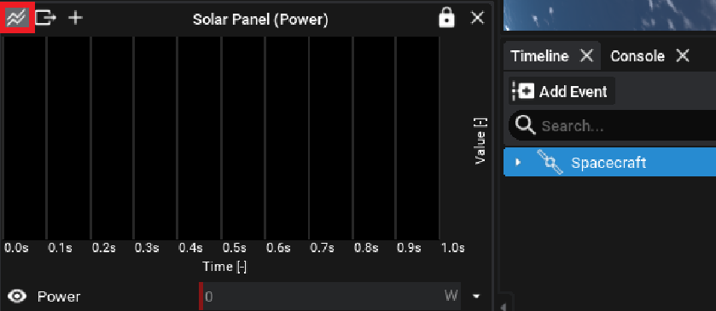Screen dimensions: 716x311
Task: Click the export data icon
Action: [x=46, y=18]
